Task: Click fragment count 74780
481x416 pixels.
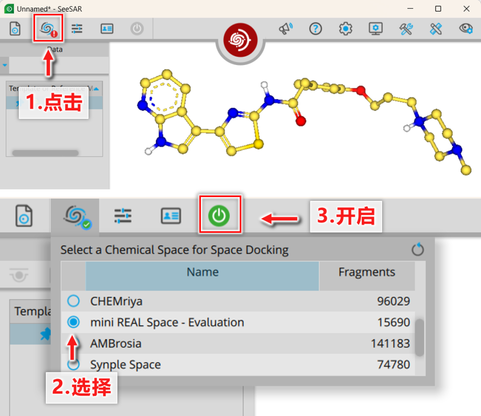Action: pos(394,364)
